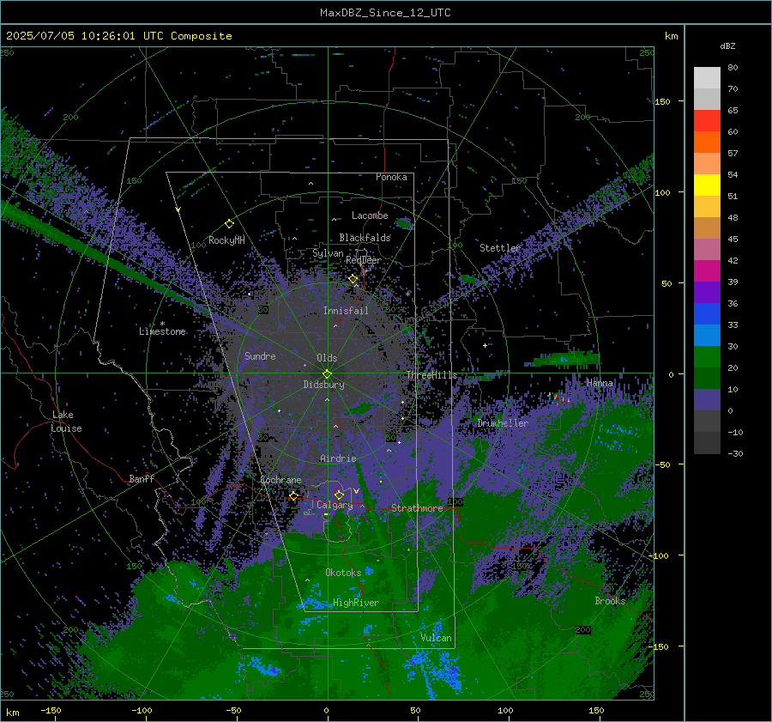Screen dimensions: 772x722
Task: Select the purple 36-39 dBZ legend swatch
Action: tap(707, 293)
